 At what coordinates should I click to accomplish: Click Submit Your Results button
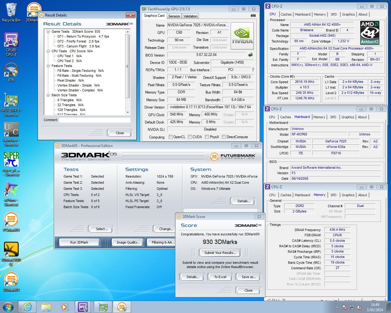pos(220,253)
